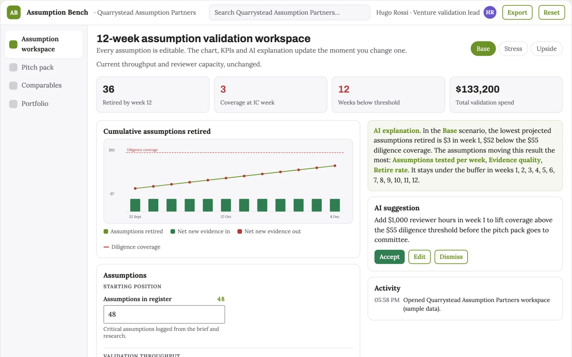Screen dimensions: 572x357
Task: Toggle the Assumptions retired legend marker
Action: point(106,232)
